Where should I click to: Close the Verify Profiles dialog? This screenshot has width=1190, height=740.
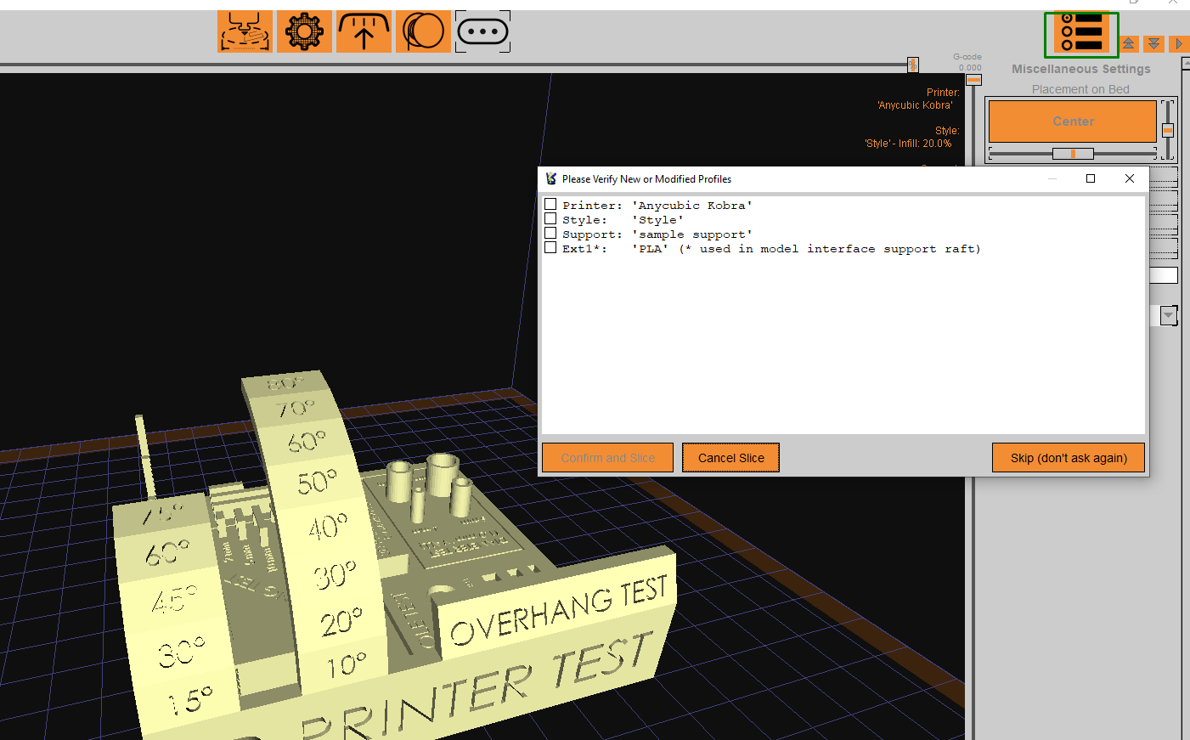1130,178
